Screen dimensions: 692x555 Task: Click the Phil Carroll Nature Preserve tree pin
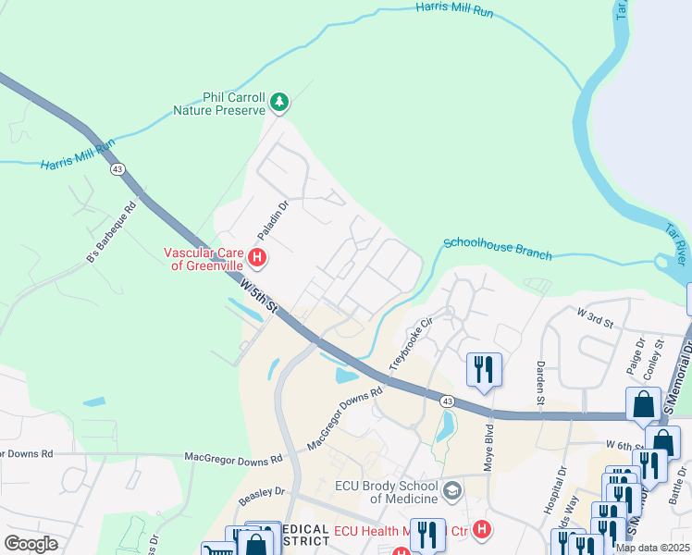[279, 103]
